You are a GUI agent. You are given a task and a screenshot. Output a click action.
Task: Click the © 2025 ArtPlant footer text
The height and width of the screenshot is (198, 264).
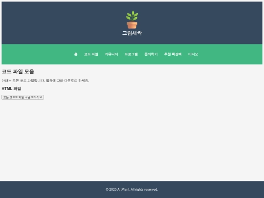click(132, 189)
